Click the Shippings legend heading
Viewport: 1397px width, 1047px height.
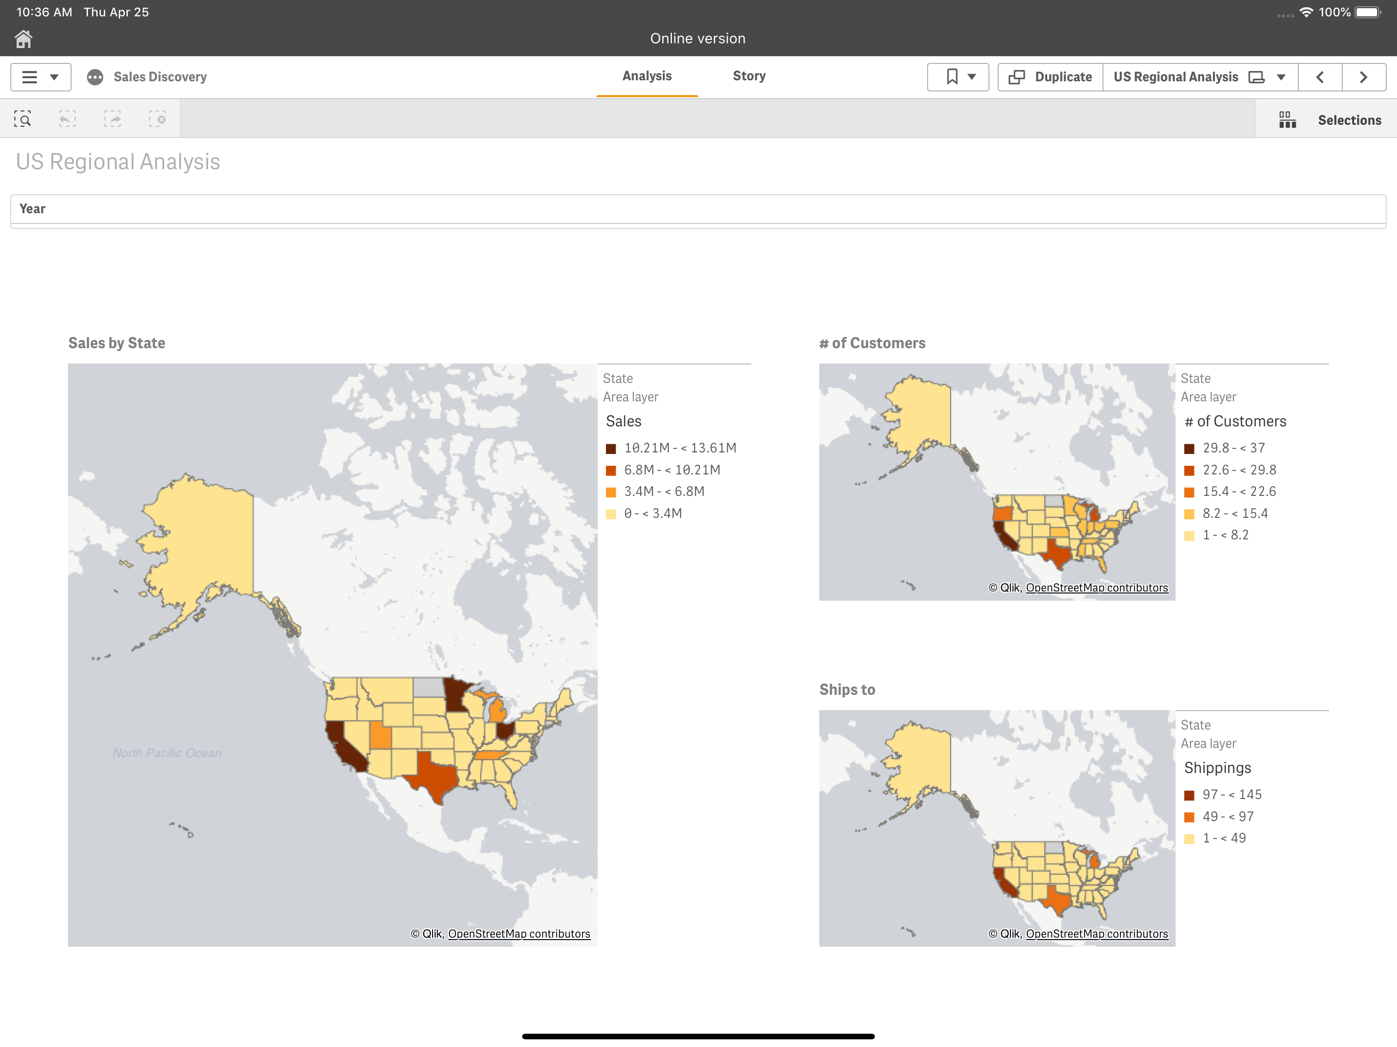tap(1218, 768)
